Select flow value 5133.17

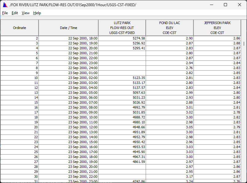click(x=122, y=83)
